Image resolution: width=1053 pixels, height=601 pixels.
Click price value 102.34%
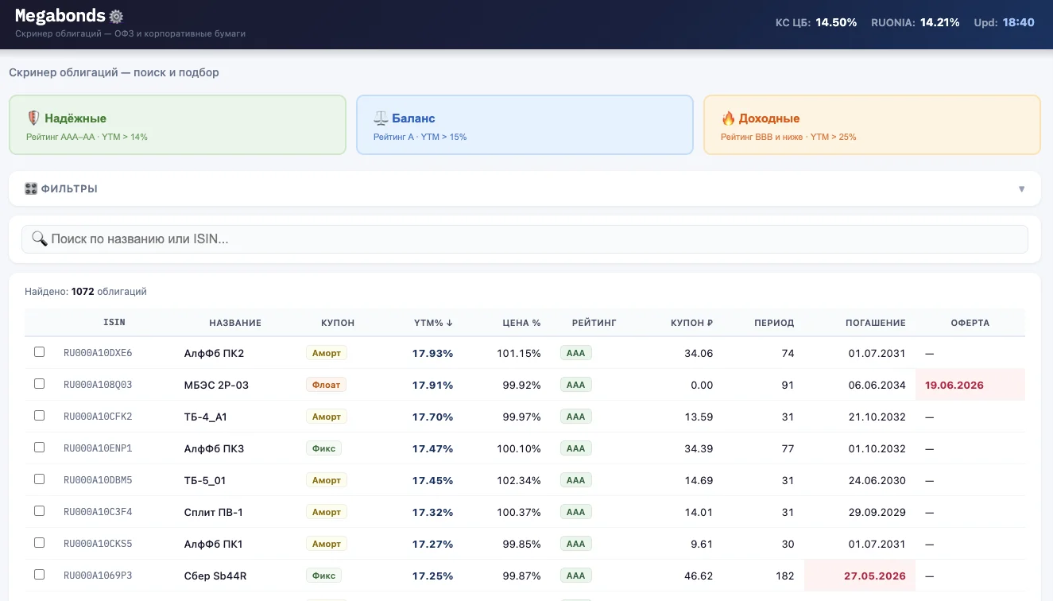tap(519, 480)
